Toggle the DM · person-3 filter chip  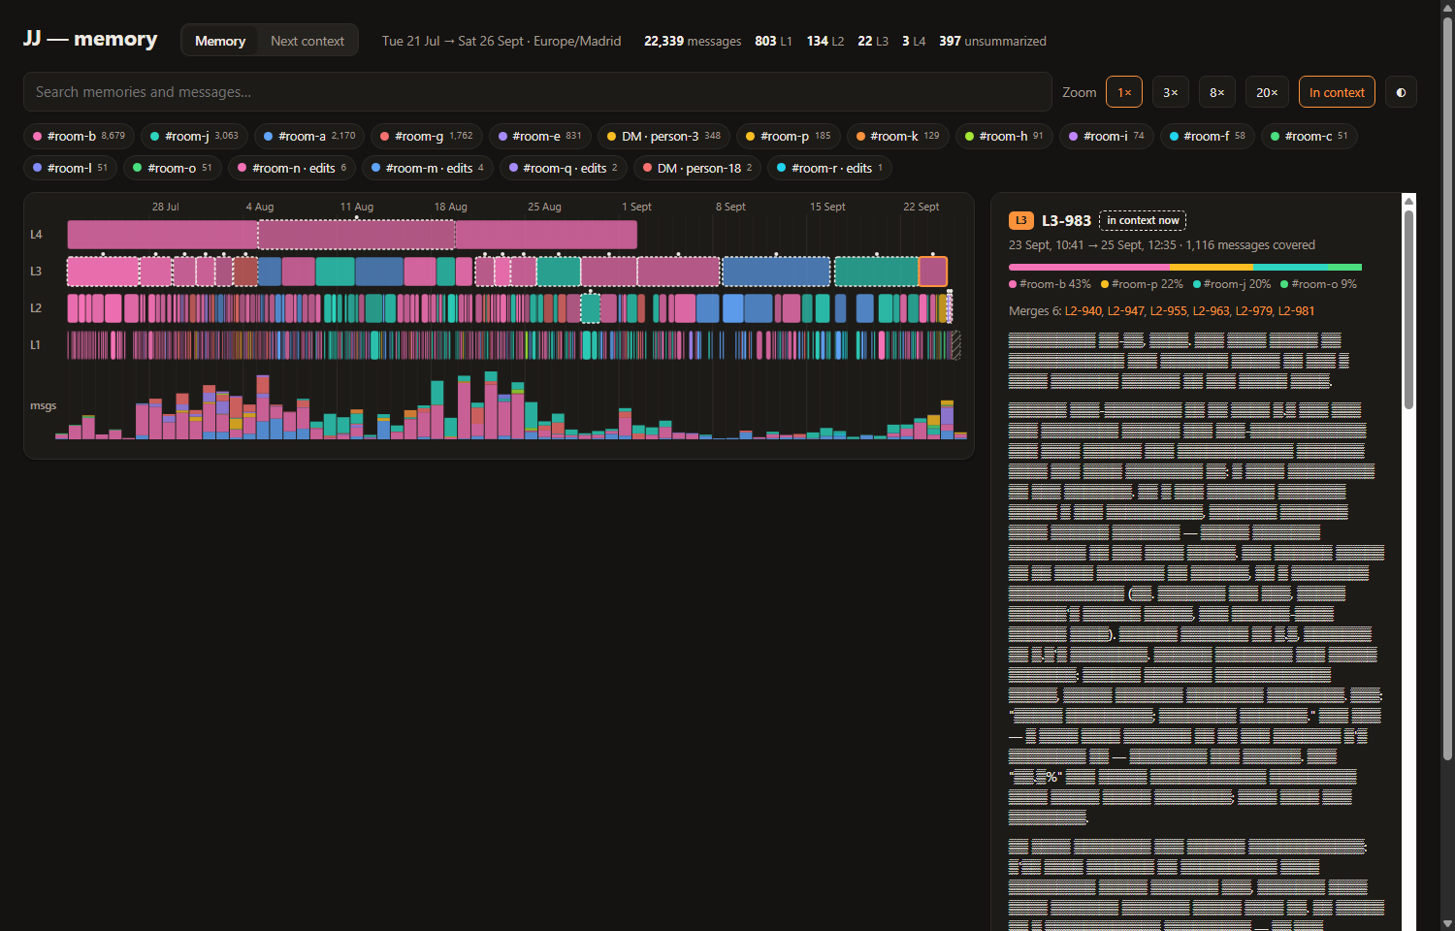(x=664, y=136)
